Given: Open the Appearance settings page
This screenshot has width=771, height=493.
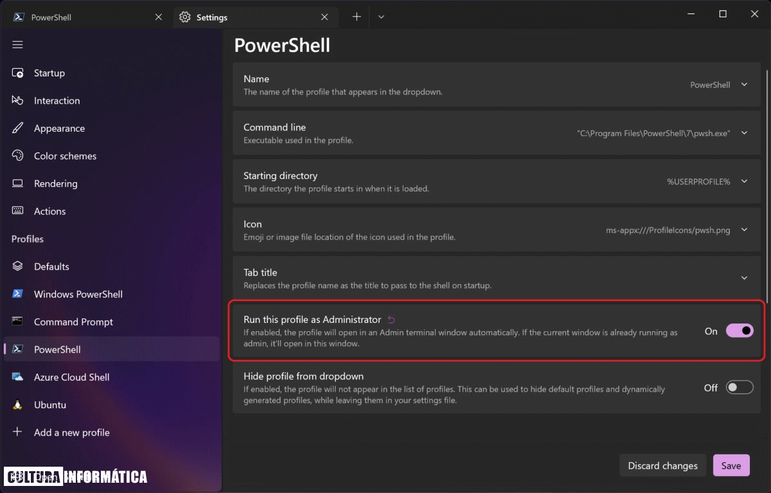Looking at the screenshot, I should [112, 128].
